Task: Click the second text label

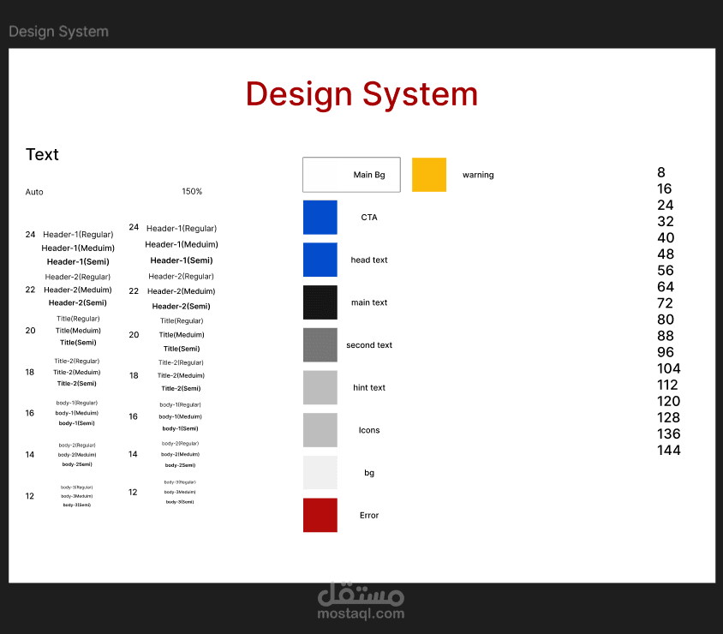Action: 369,345
